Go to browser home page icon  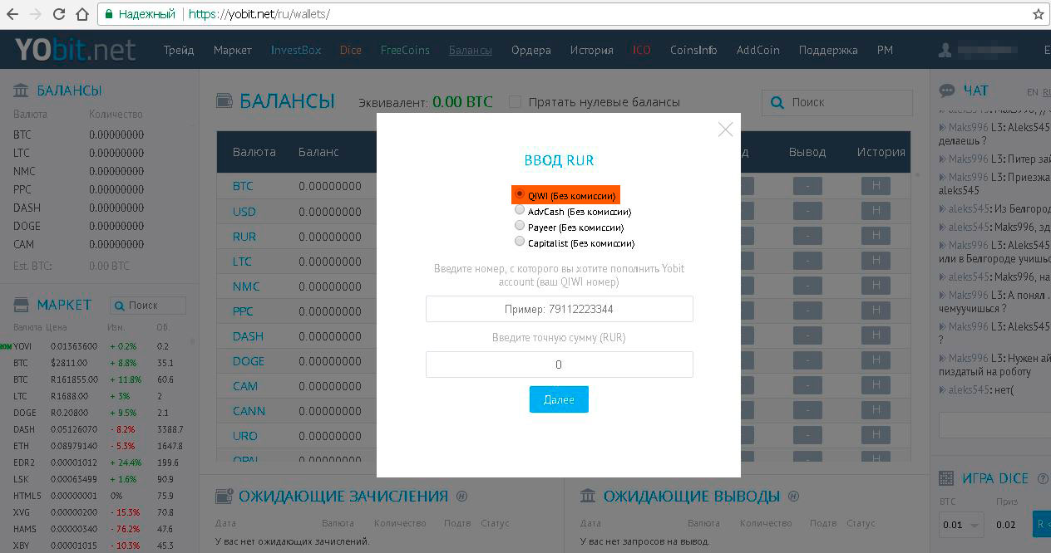click(x=81, y=14)
